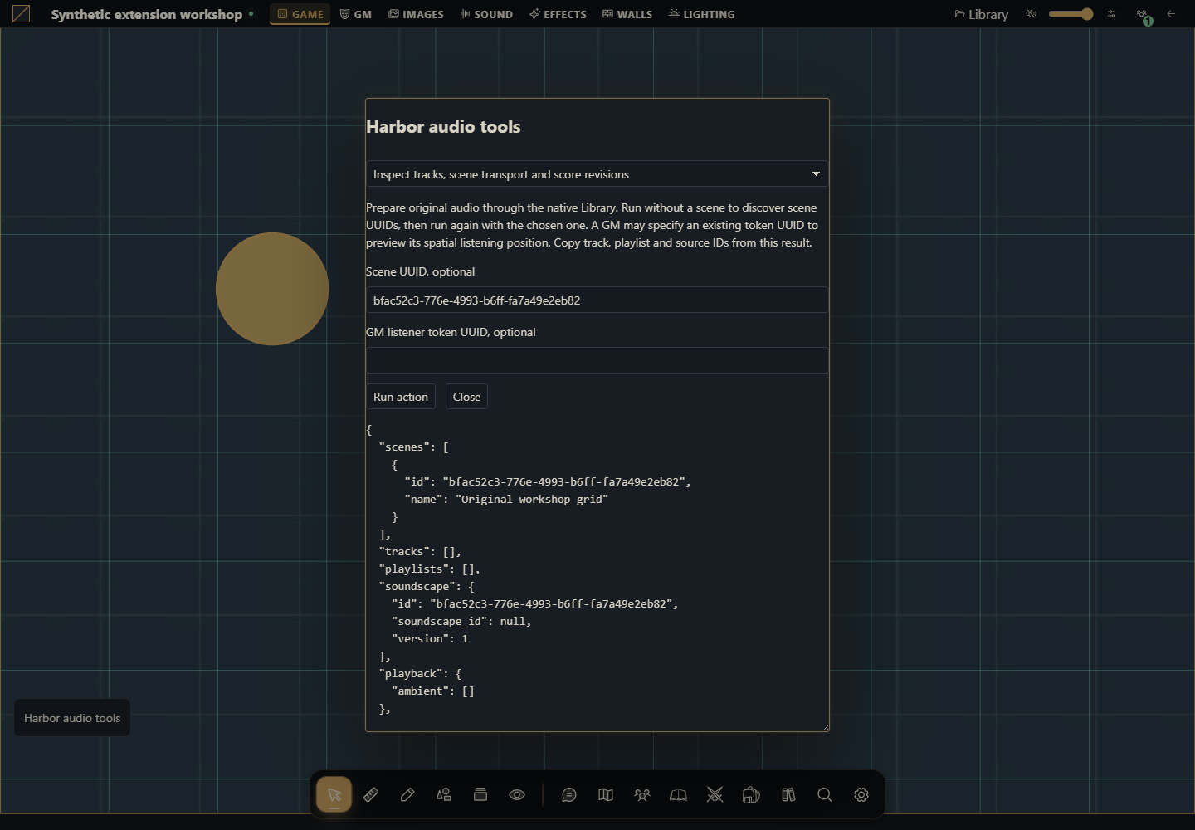Toggle the eye visibility tool

[517, 794]
